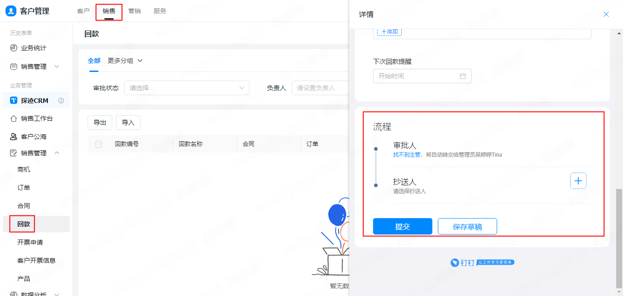Switch to the 客户 top tab
623x296 pixels.
[83, 11]
